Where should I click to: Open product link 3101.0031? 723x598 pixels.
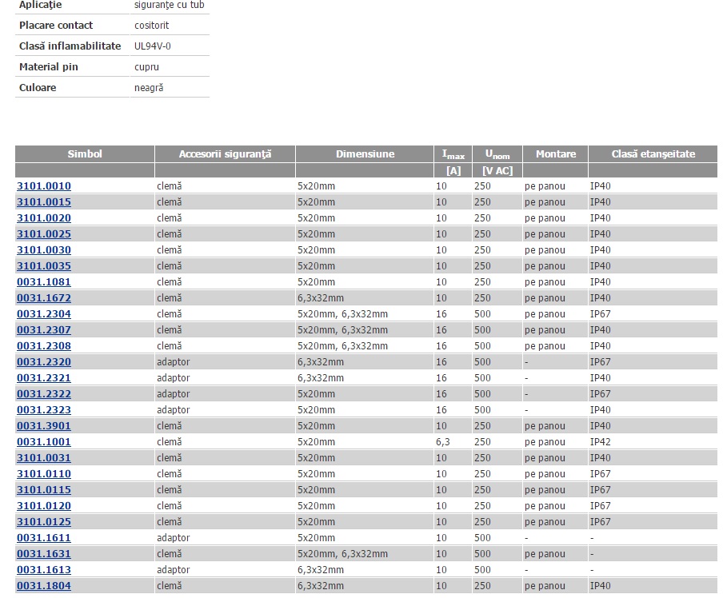[x=44, y=458]
